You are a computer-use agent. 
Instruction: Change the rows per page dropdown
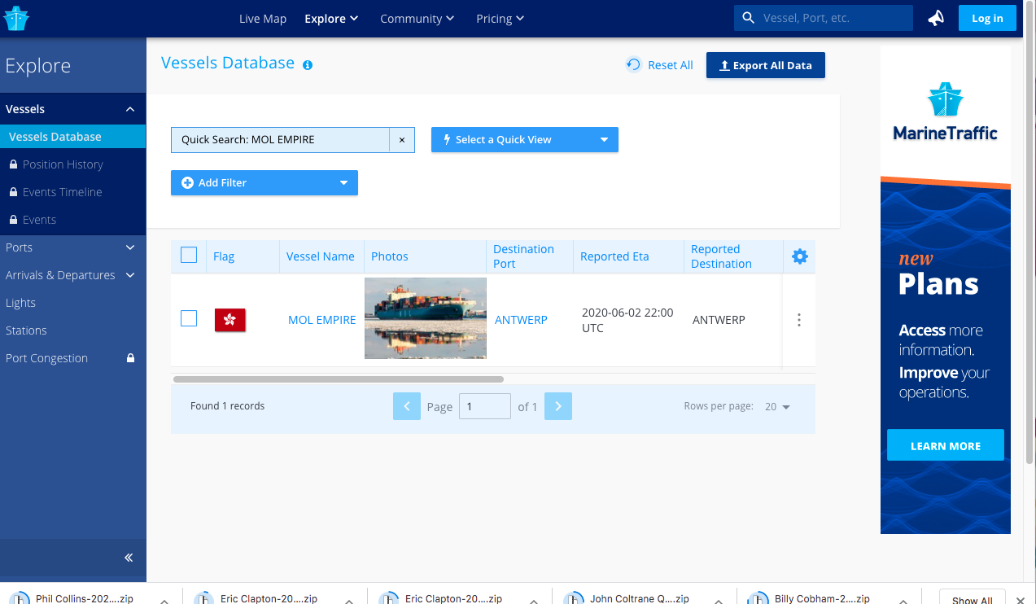pyautogui.click(x=777, y=407)
